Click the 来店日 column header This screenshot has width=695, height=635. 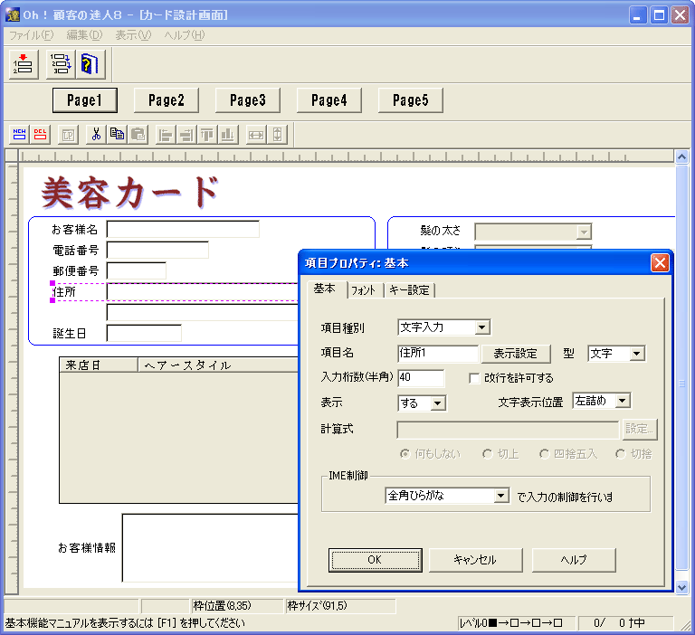(99, 365)
